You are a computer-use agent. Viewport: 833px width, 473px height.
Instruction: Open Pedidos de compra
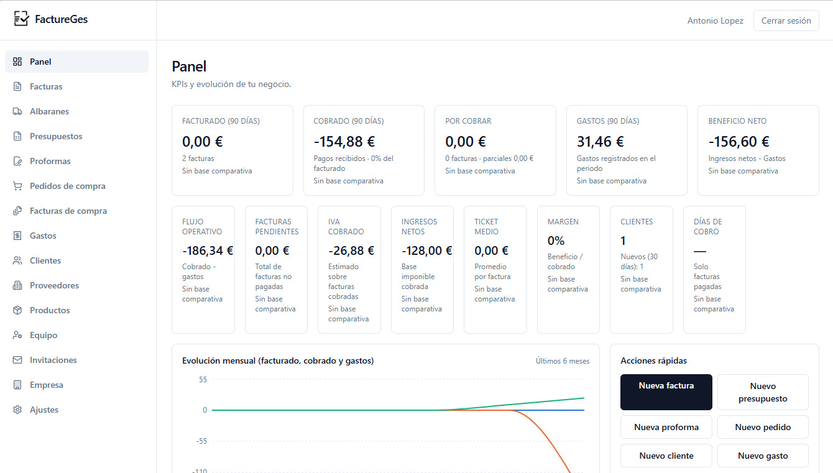pos(76,186)
